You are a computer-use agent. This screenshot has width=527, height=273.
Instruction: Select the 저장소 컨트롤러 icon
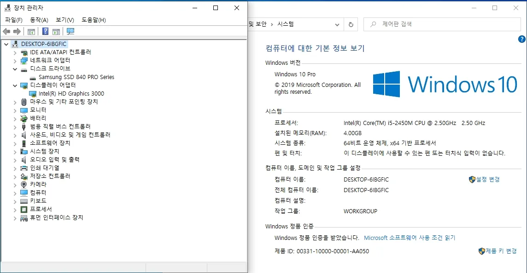coord(24,176)
